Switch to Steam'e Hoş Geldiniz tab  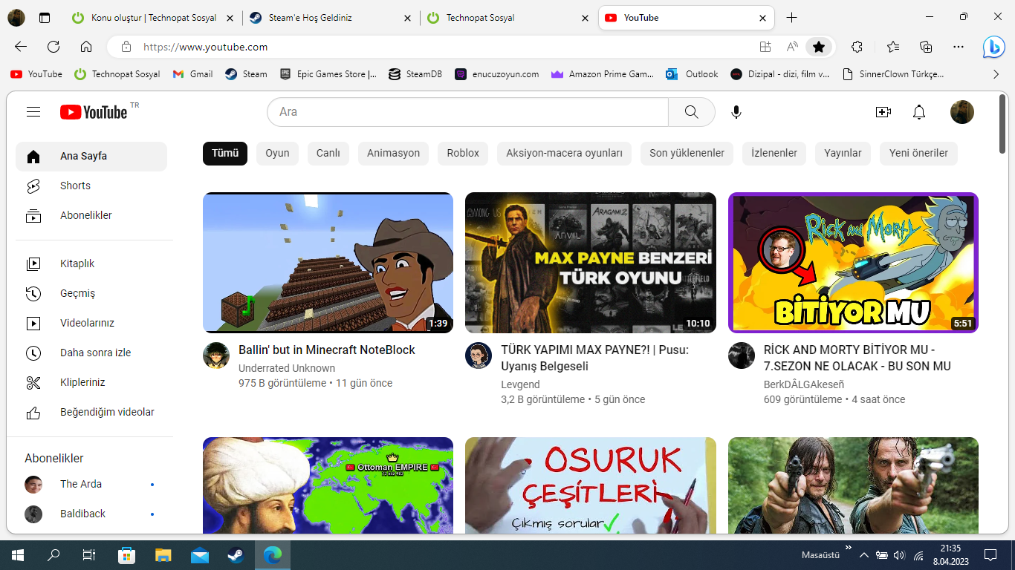tap(331, 18)
